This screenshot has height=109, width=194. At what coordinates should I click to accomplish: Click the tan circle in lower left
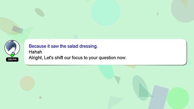point(27,83)
